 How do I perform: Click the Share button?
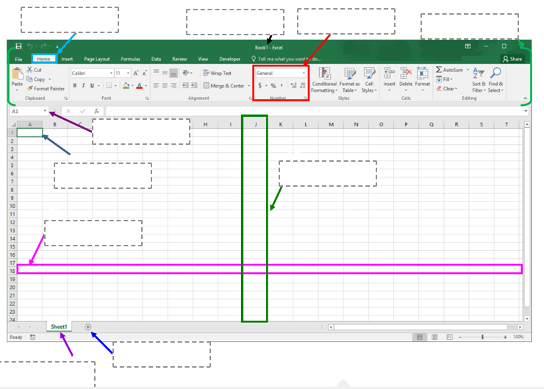512,59
